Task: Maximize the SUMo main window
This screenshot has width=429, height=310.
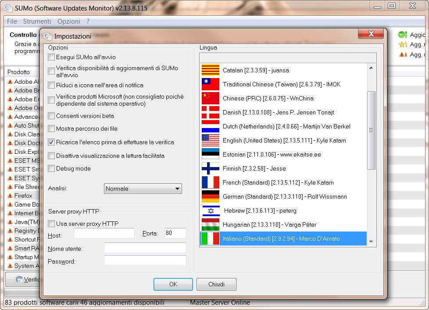Action: 392,6
